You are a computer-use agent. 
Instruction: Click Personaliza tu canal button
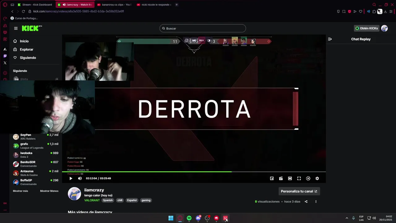(x=299, y=191)
